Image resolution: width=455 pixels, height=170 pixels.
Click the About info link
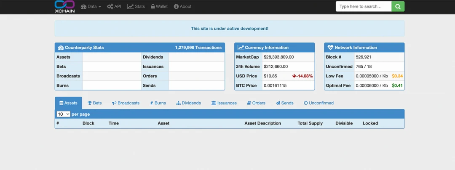click(x=182, y=6)
